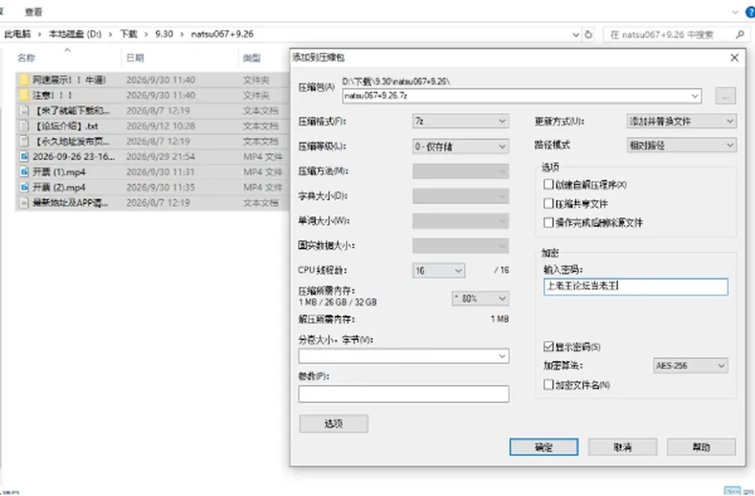The image size is (755, 496).
Task: Click the file icon of 【永久地址发布页 document
Action: 24,141
